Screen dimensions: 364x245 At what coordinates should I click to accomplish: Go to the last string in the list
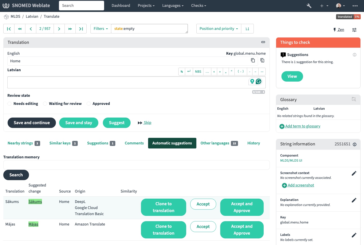pos(81,29)
